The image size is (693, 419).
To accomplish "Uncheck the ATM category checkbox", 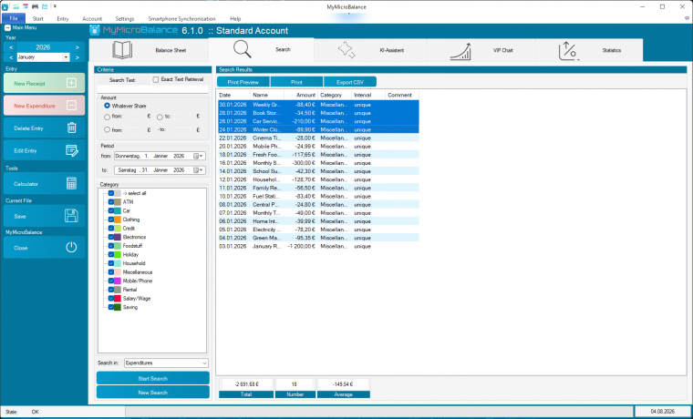I will pos(111,202).
